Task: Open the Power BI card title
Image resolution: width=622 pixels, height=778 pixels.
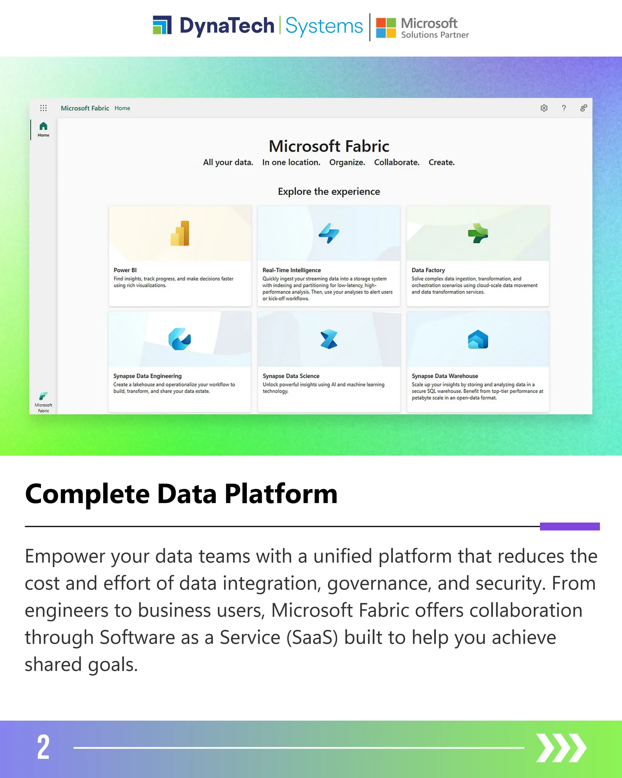Action: click(125, 270)
